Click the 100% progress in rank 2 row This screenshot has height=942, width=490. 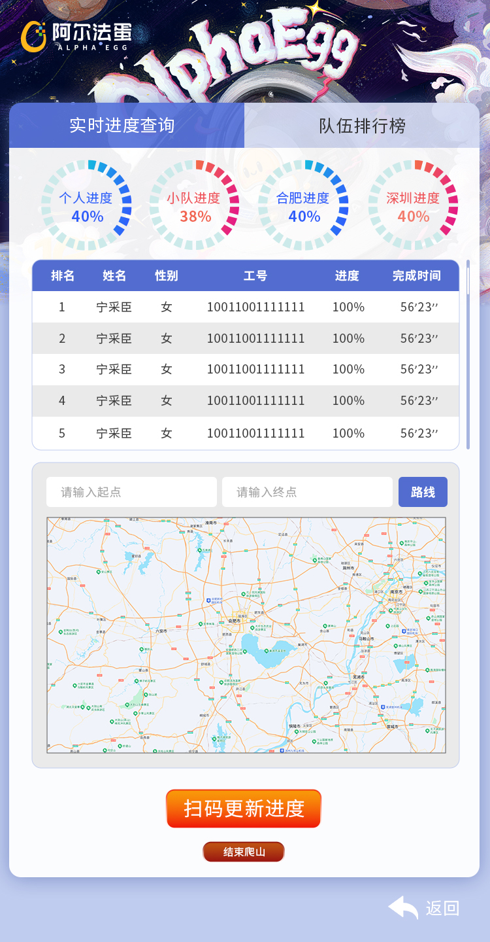pos(348,338)
